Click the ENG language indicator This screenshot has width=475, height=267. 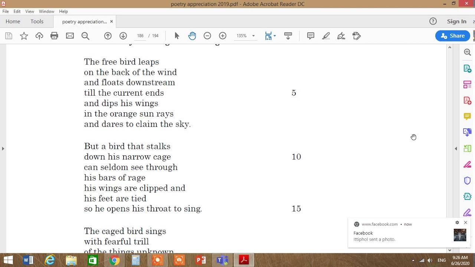click(x=442, y=260)
